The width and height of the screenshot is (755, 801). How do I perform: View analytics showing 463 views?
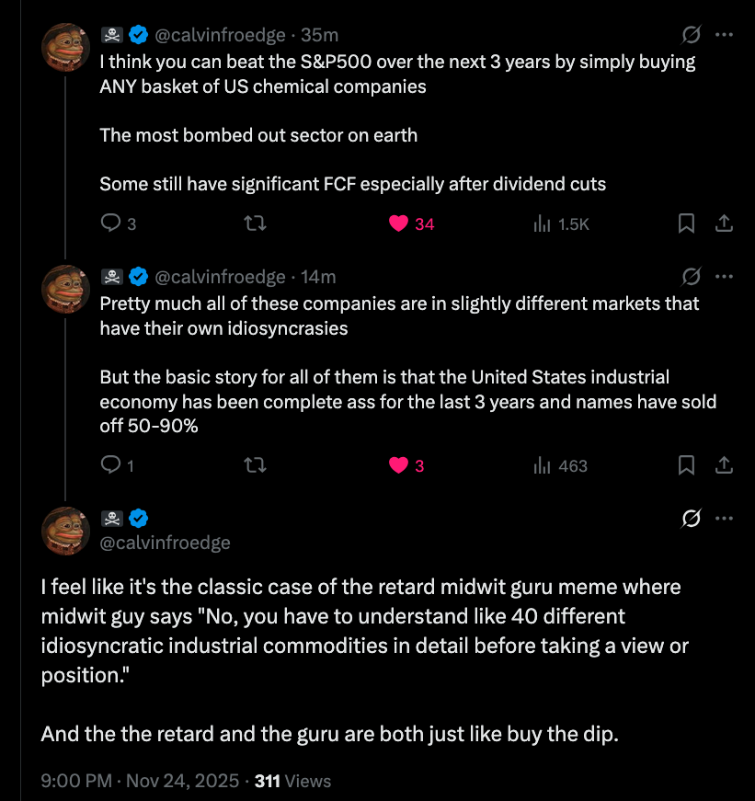pyautogui.click(x=542, y=466)
